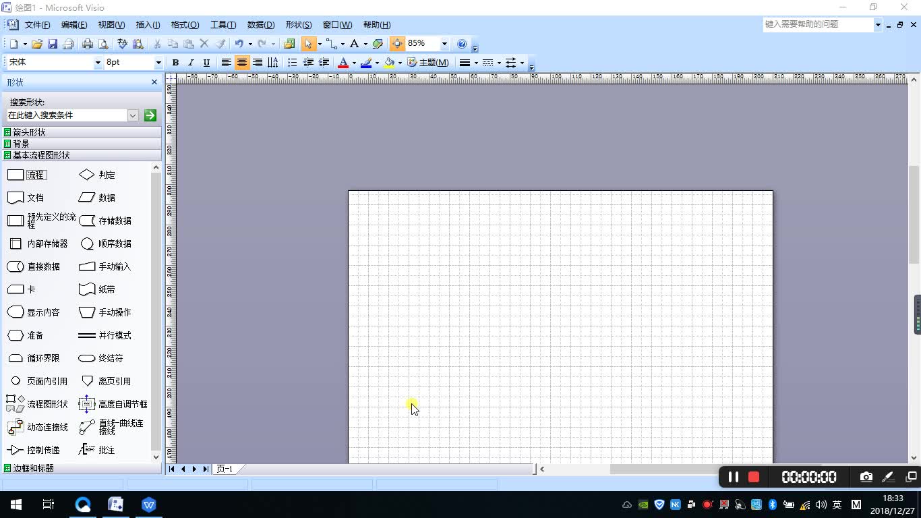Click the Save icon
Screen dimensions: 921x518
(x=53, y=43)
